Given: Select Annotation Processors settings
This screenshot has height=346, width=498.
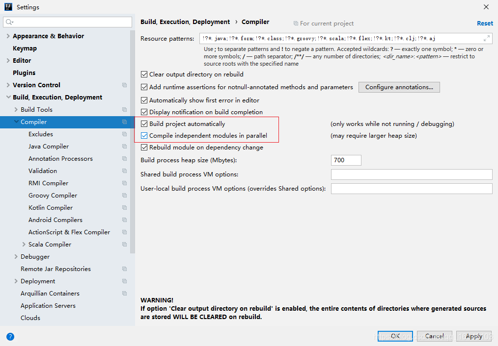Looking at the screenshot, I should pos(61,159).
